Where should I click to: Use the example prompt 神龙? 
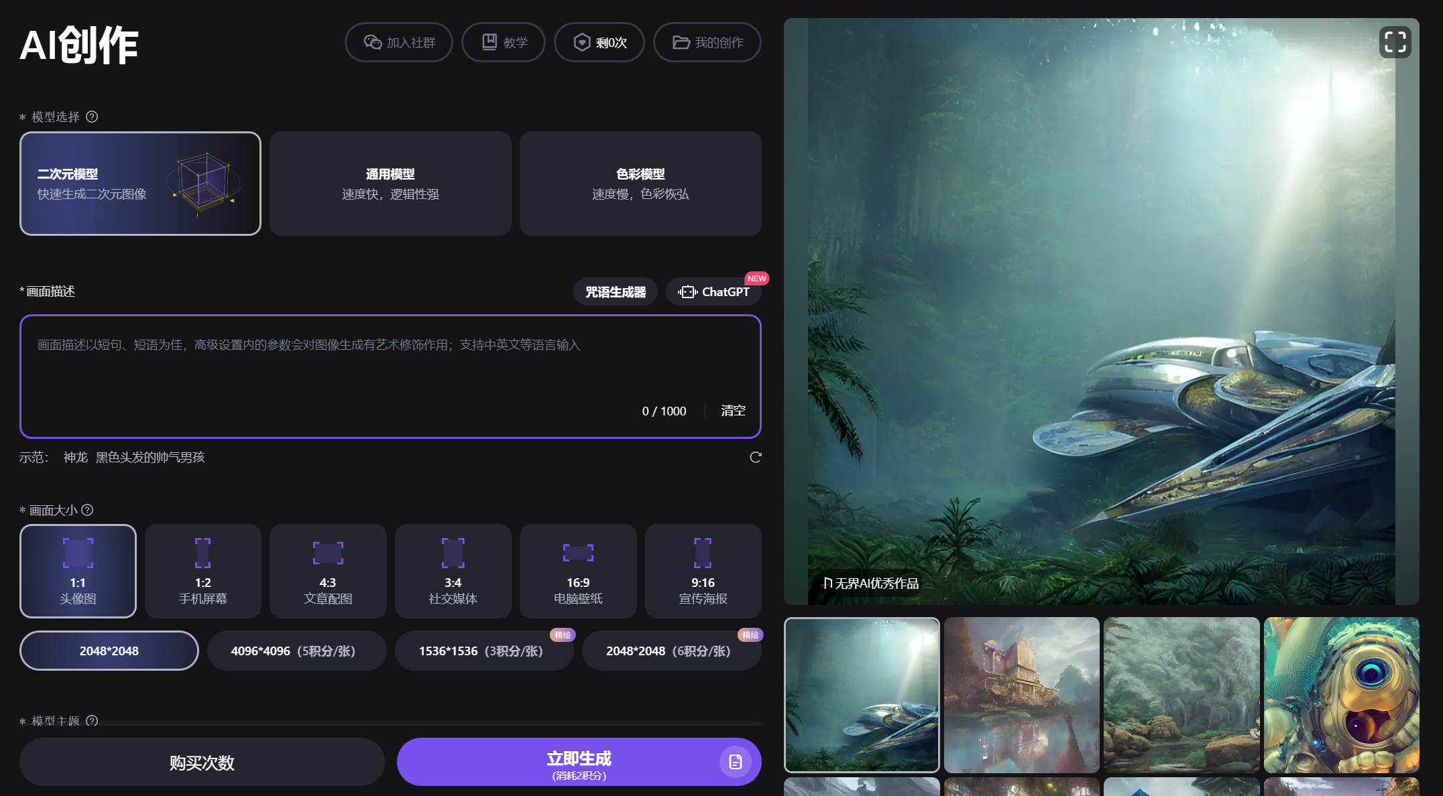pos(76,457)
